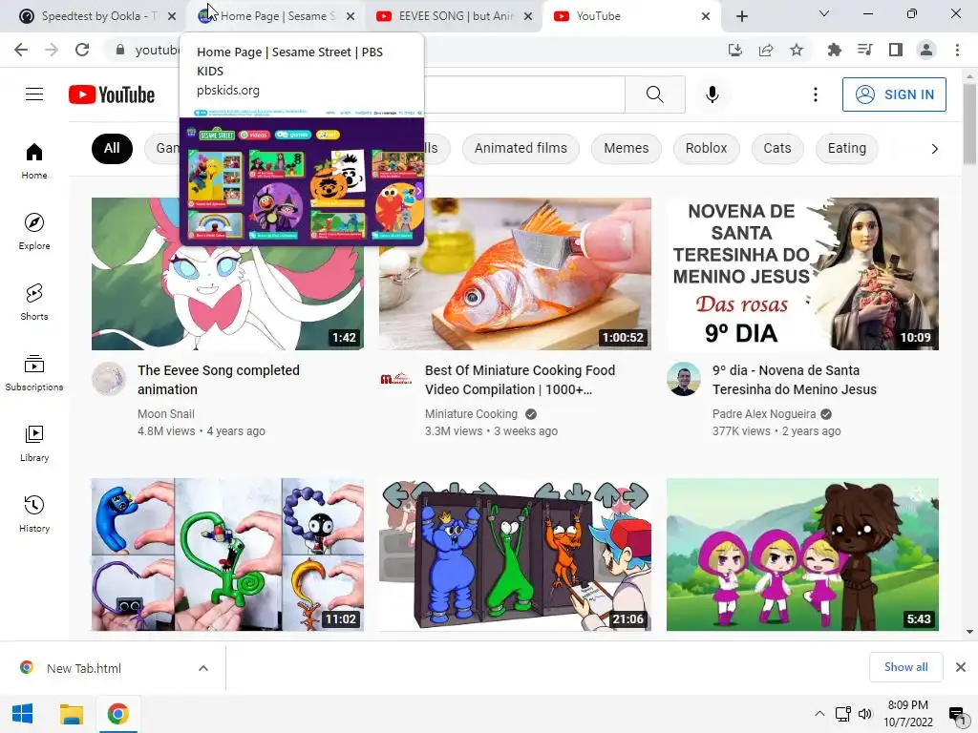
Task: Expand New Tab.html download options
Action: (203, 668)
